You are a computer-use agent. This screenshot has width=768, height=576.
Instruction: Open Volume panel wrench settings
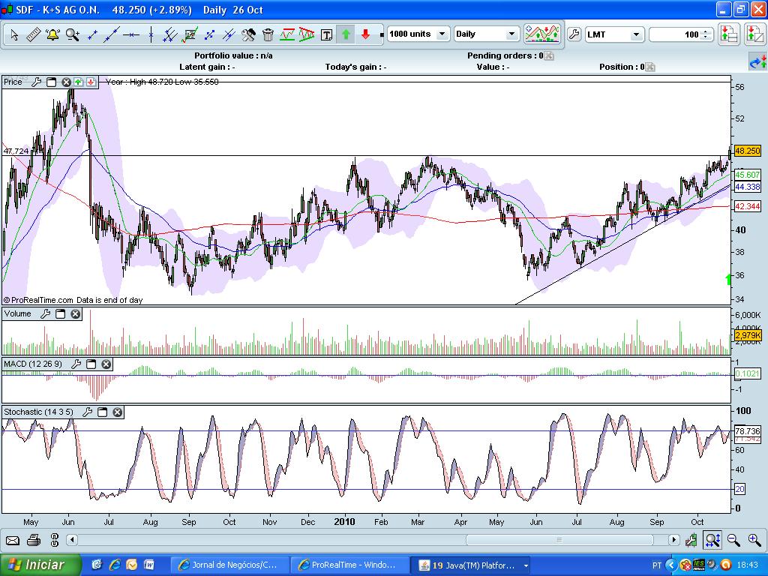[x=46, y=314]
